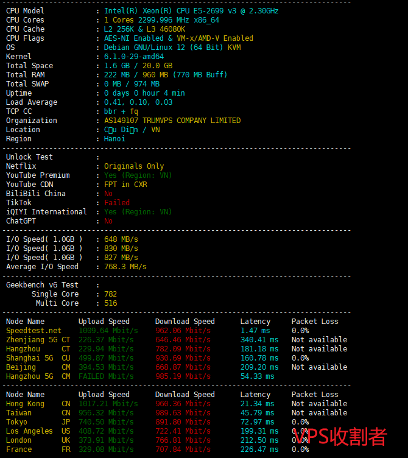Click the ChatGPT unlock result No

pyautogui.click(x=108, y=221)
